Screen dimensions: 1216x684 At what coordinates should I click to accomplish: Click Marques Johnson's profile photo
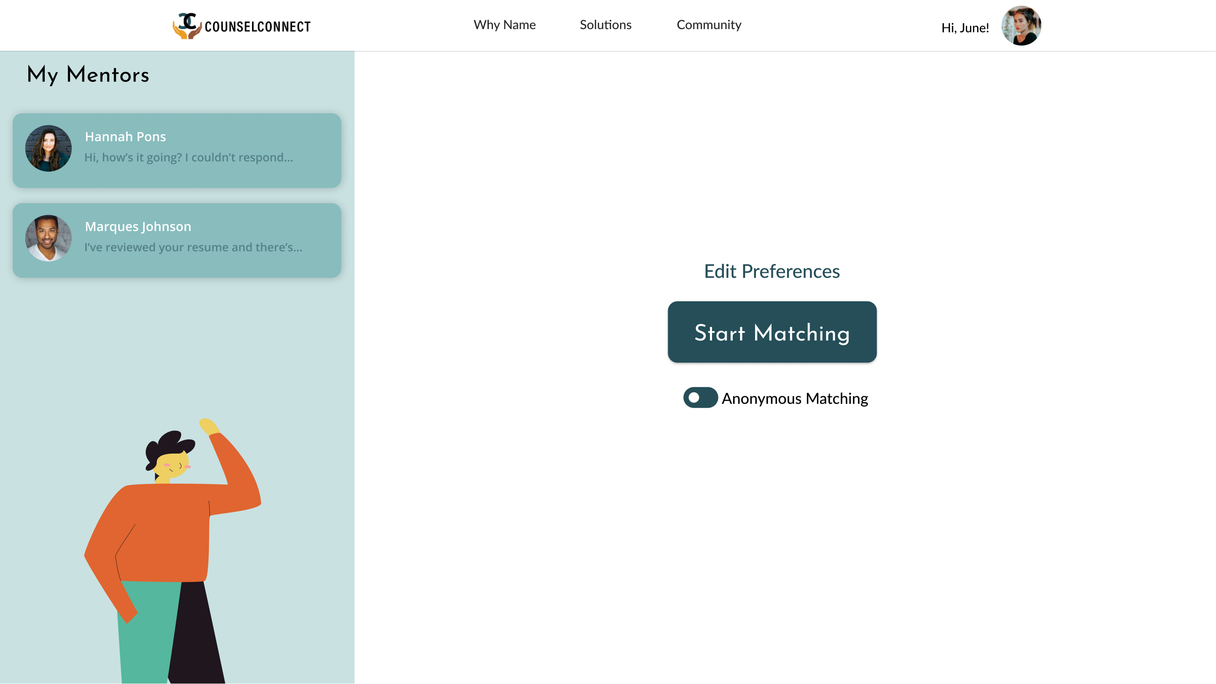pos(48,238)
